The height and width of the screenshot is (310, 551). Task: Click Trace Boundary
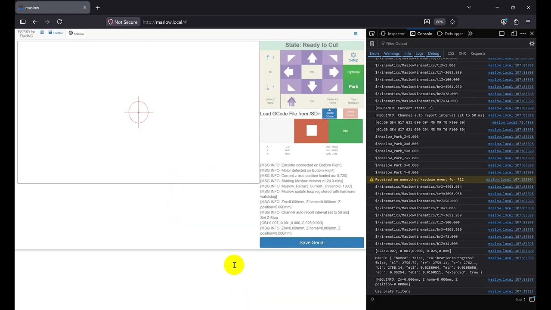[353, 101]
